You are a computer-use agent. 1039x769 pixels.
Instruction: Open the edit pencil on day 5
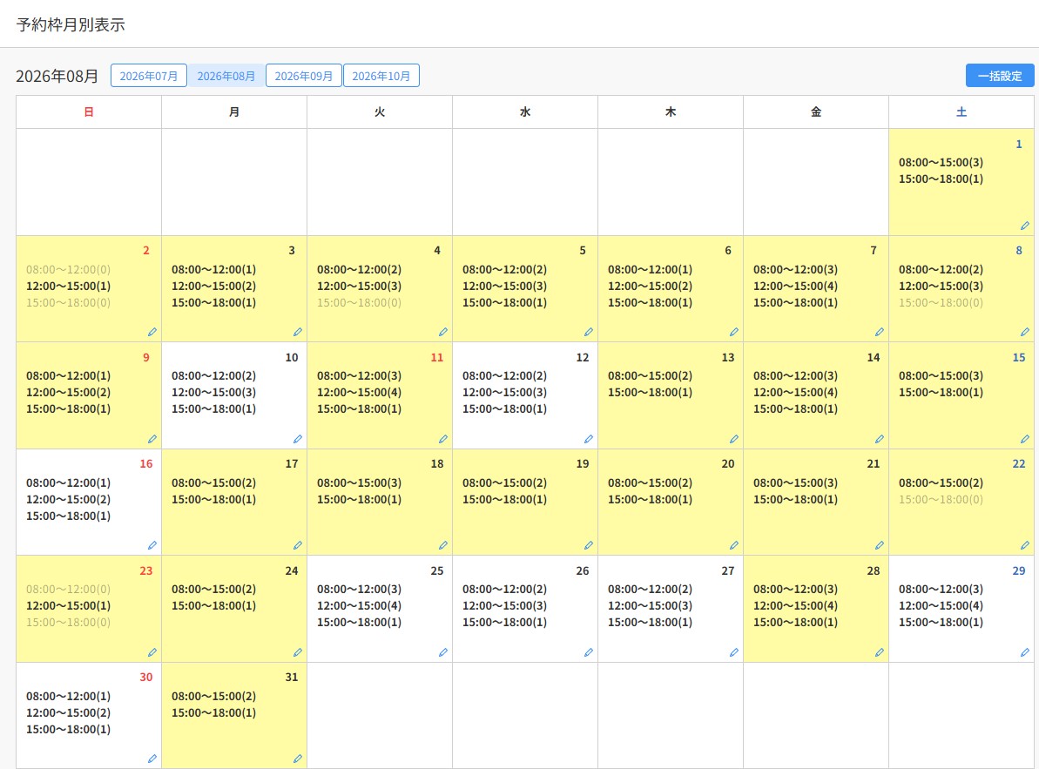click(589, 332)
